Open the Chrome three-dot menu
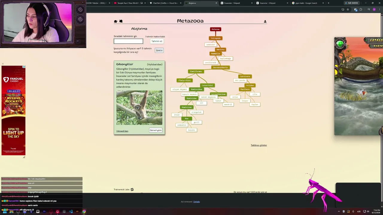Screen dimensions: 383x215 (379, 10)
